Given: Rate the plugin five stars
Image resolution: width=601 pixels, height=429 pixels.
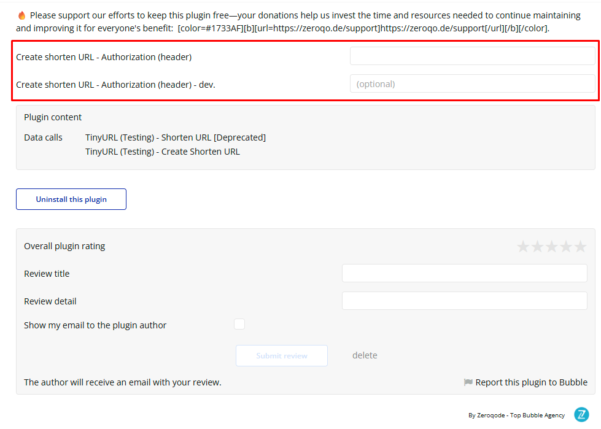Looking at the screenshot, I should [580, 247].
